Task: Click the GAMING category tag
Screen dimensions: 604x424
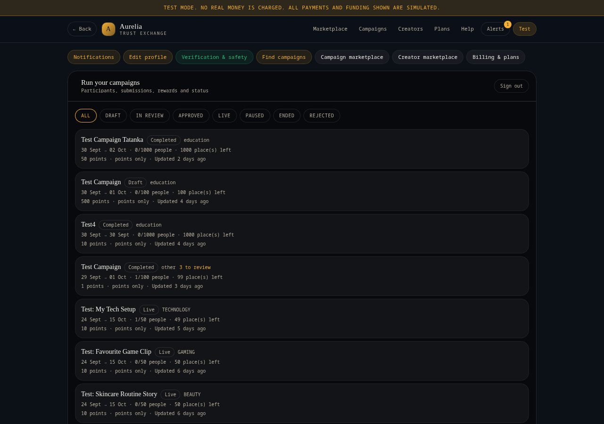Action: pos(186,352)
